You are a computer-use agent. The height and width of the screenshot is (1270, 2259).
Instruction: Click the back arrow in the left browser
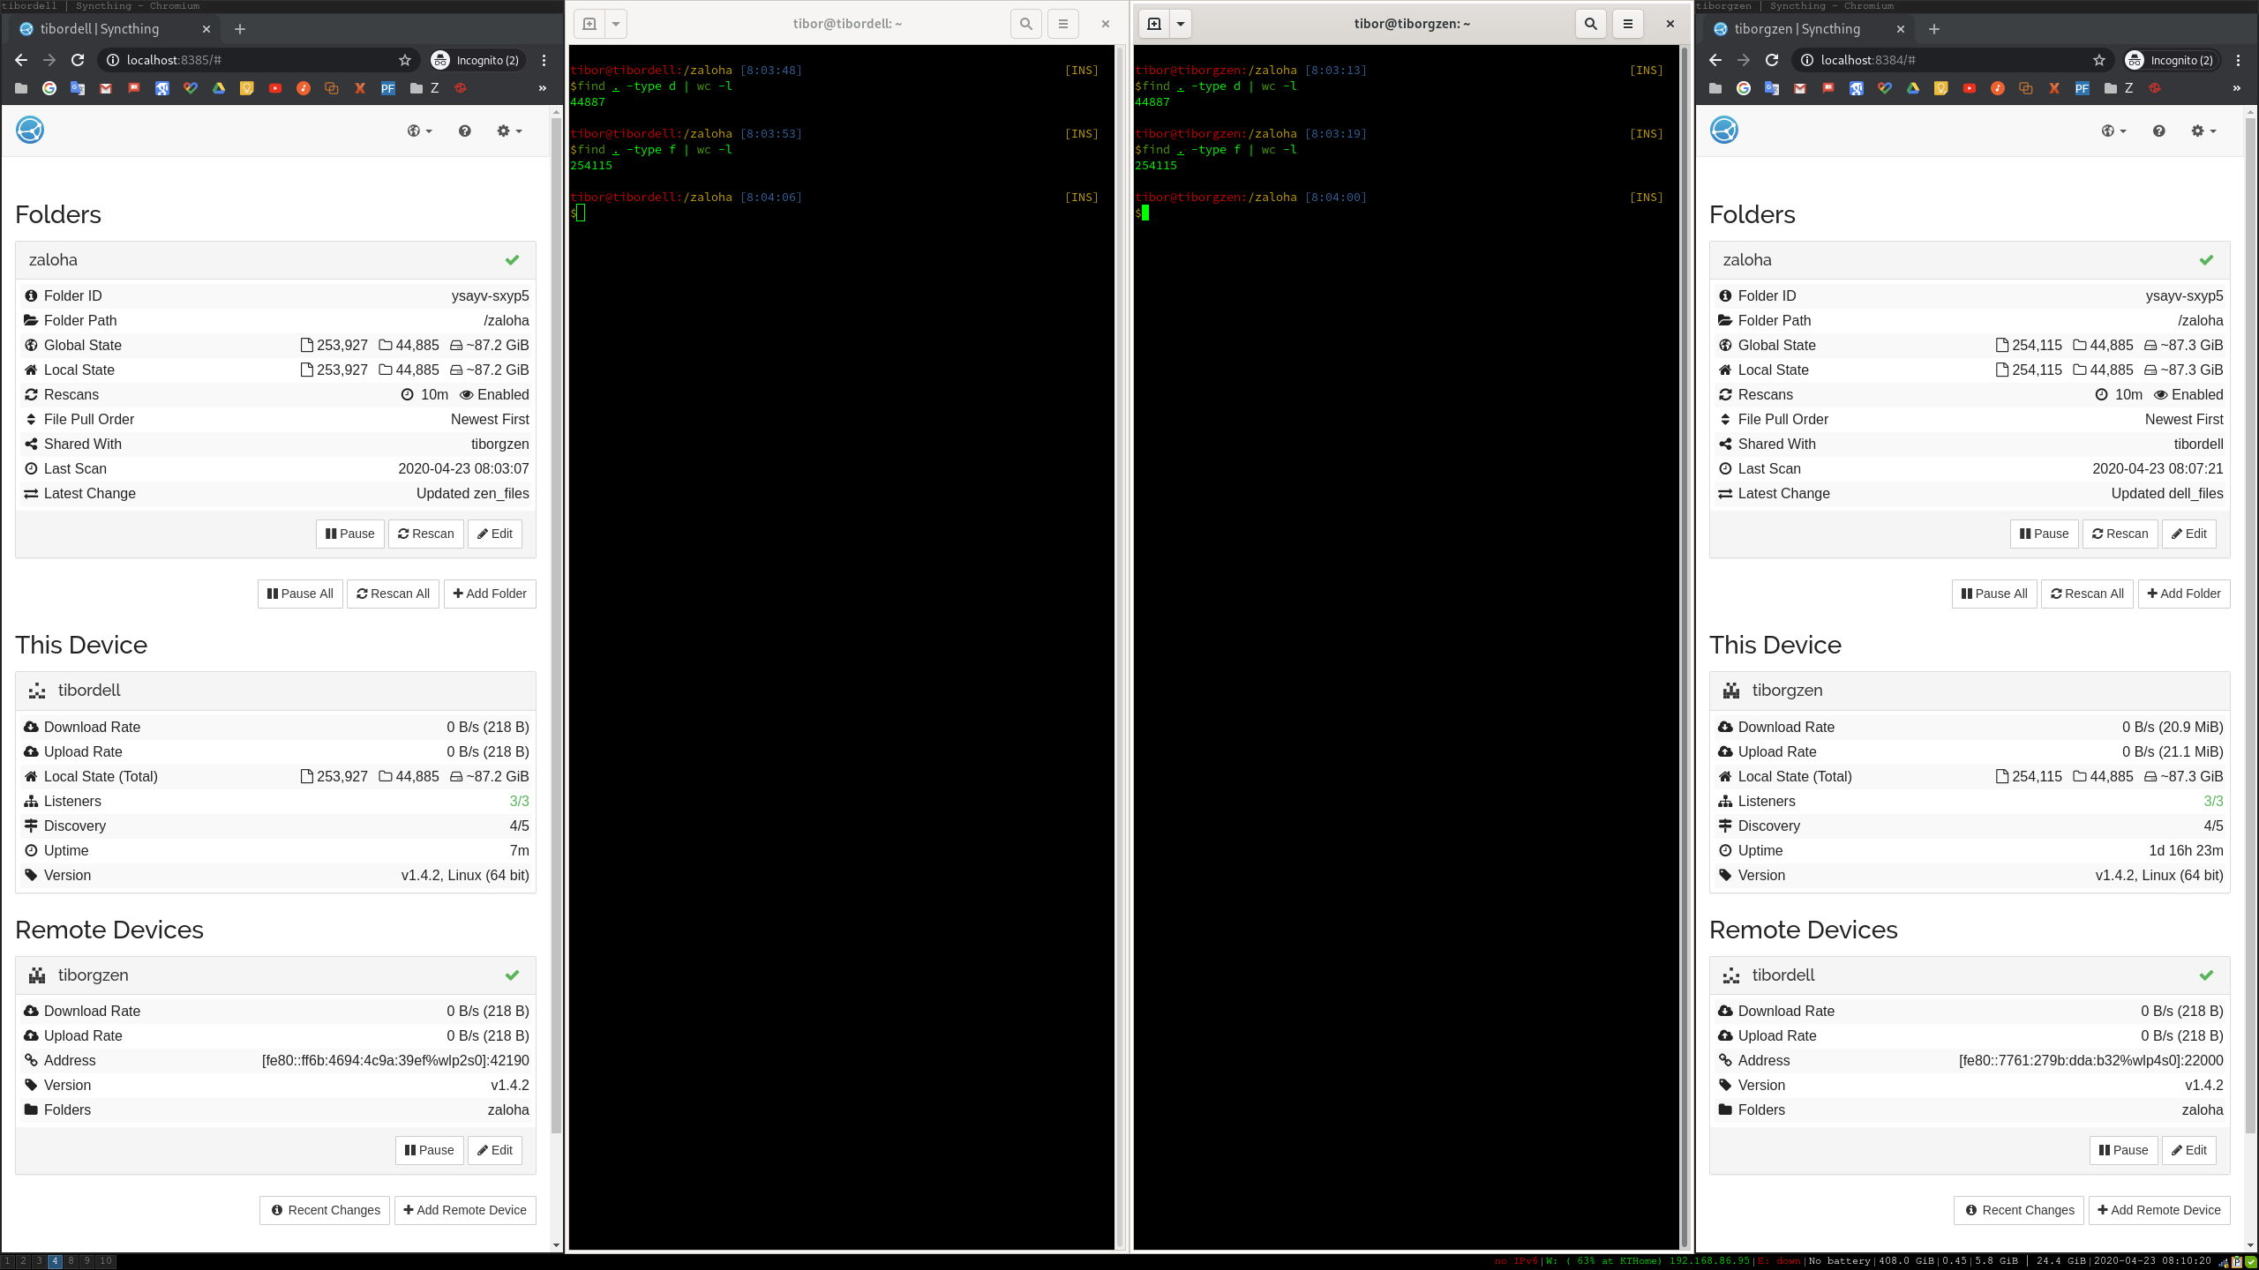[20, 60]
